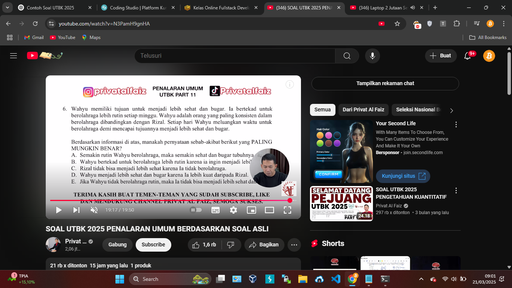The image size is (512, 288).
Task: Open the T extension icon
Action: 443,24
